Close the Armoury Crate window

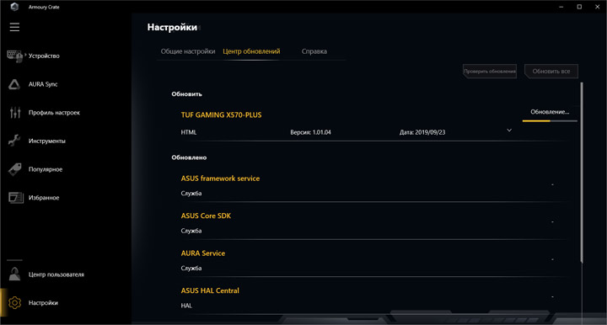(x=598, y=7)
